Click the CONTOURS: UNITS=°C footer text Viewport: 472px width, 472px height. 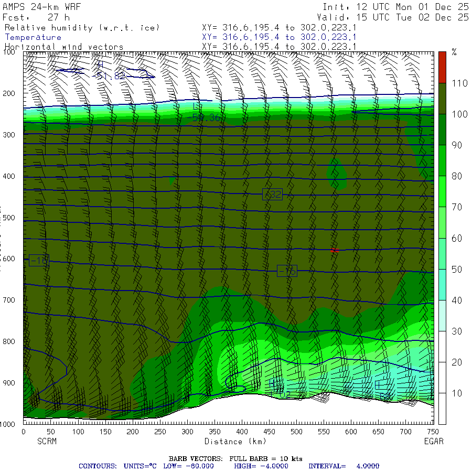tap(117, 466)
